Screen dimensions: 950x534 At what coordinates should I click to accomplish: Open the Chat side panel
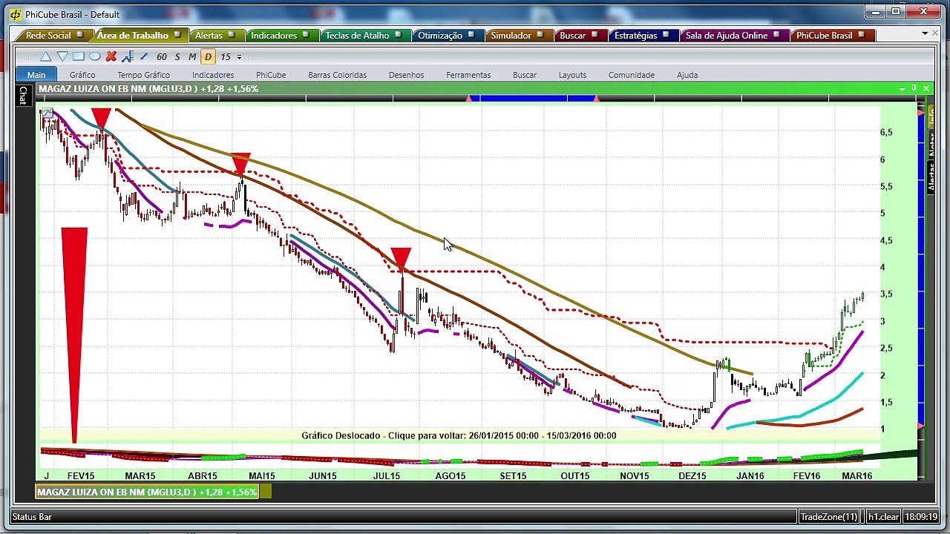pyautogui.click(x=23, y=95)
